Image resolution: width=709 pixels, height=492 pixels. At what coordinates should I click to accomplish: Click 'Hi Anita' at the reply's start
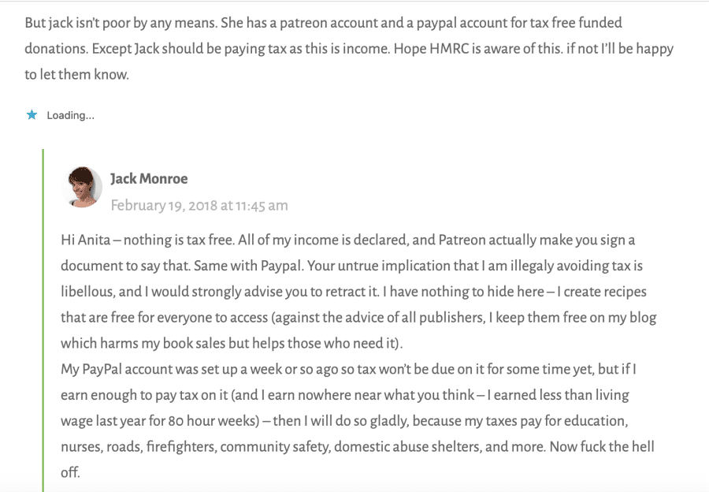[85, 240]
